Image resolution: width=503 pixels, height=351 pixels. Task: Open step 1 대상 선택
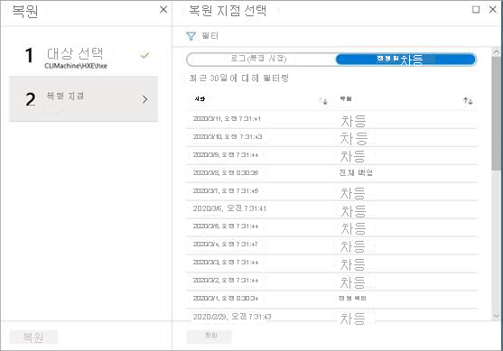pyautogui.click(x=83, y=58)
